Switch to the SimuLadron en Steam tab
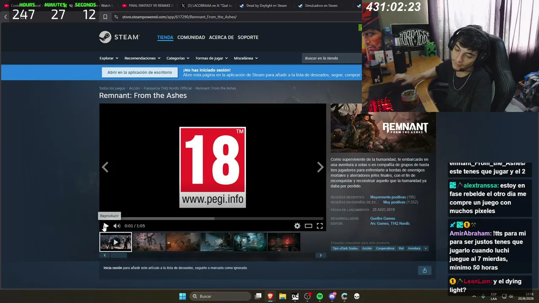 point(321,5)
